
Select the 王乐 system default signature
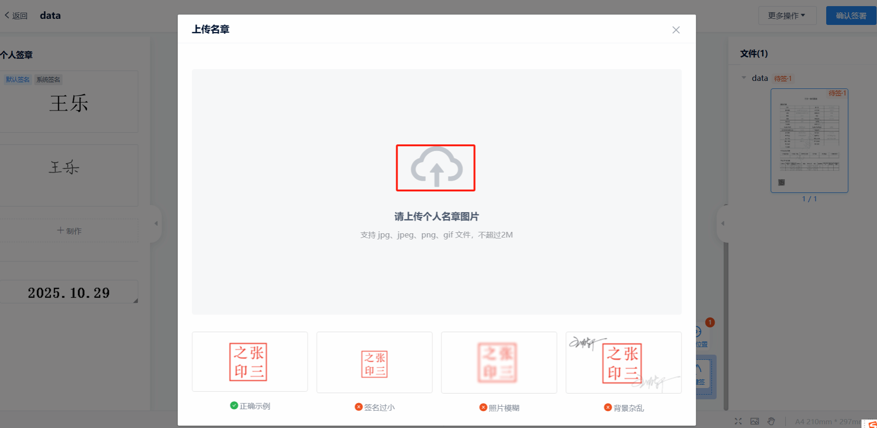click(69, 103)
